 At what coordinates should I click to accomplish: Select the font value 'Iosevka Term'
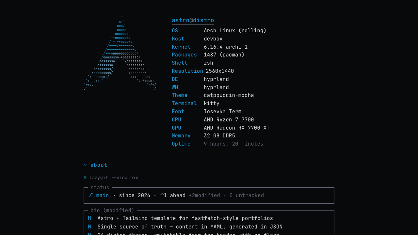[223, 112]
